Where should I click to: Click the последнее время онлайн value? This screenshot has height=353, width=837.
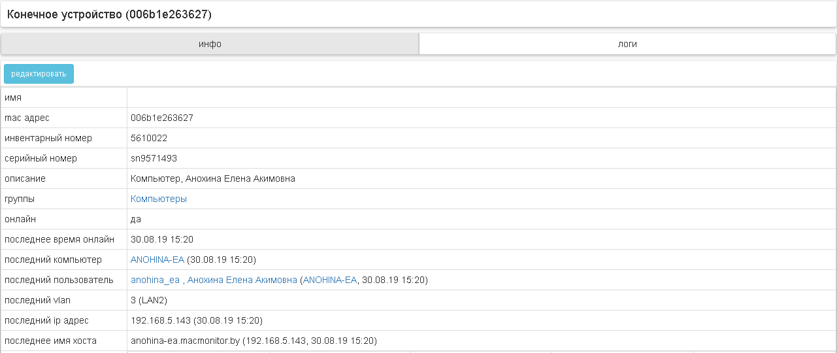(x=161, y=239)
